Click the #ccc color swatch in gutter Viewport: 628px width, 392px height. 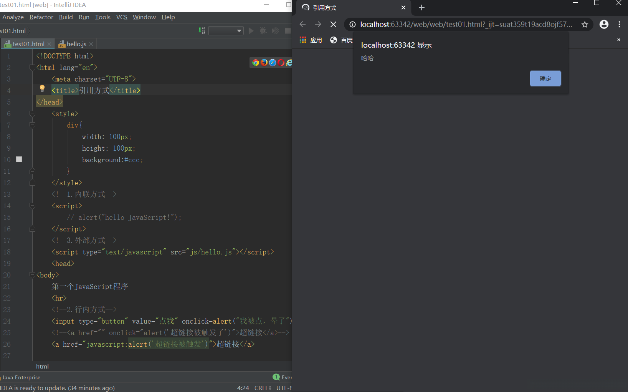(19, 159)
